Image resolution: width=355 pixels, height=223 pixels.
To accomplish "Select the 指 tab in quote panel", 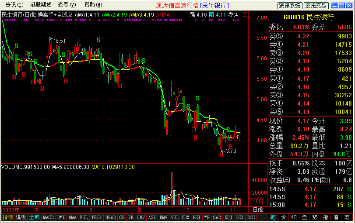I will click(325, 217).
